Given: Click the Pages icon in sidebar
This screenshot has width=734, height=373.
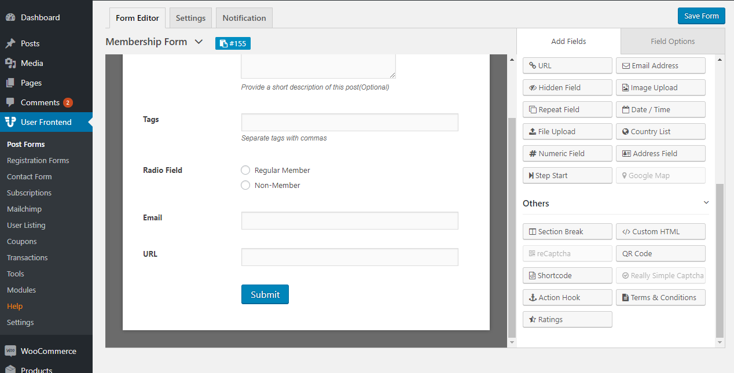Looking at the screenshot, I should pyautogui.click(x=10, y=83).
